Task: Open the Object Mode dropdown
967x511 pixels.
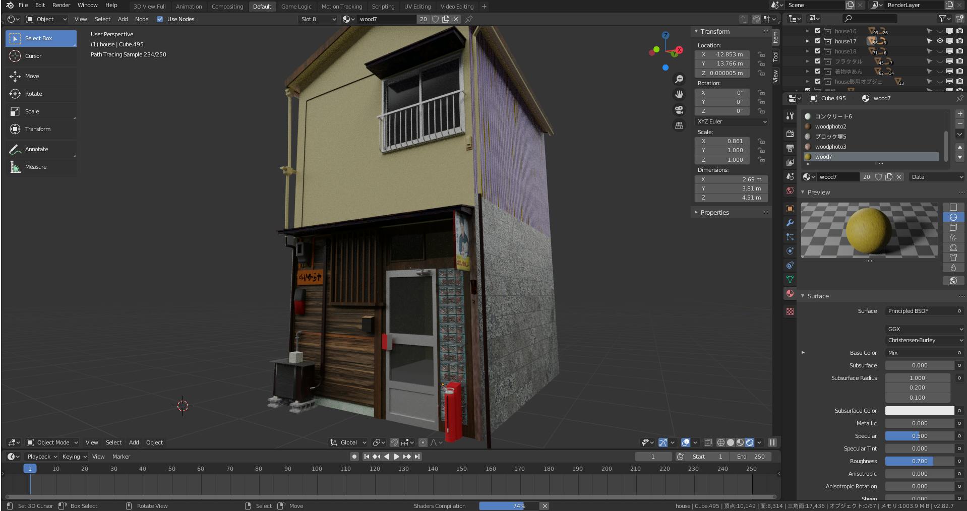Action: [x=52, y=442]
